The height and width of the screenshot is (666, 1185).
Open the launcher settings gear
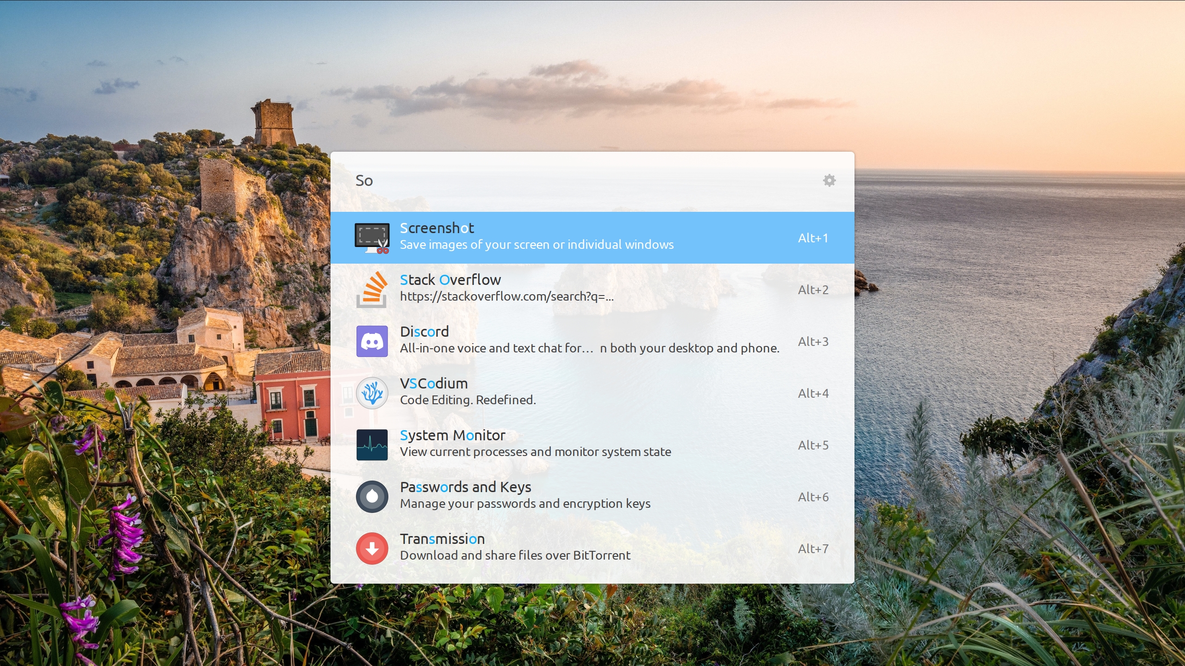pos(829,180)
